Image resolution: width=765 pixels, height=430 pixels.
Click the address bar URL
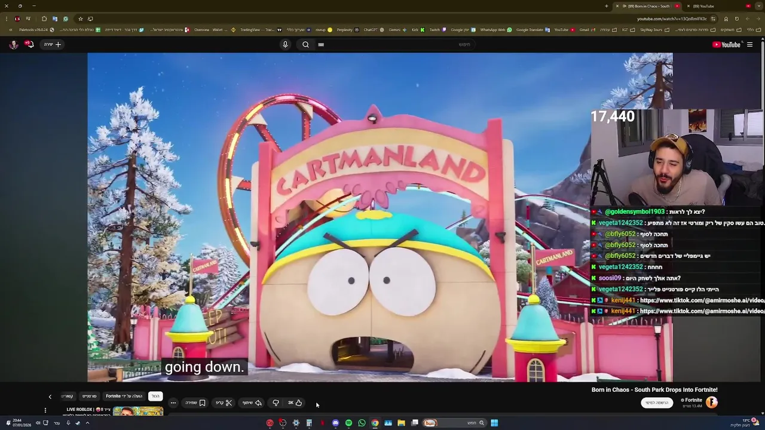click(672, 19)
